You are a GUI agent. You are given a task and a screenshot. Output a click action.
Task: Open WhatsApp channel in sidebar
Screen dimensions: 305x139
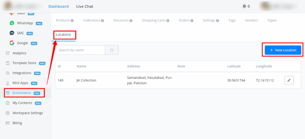[25, 23]
